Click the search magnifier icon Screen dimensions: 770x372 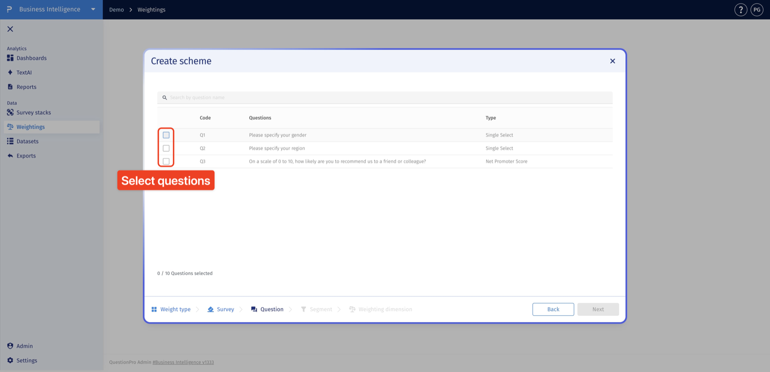[165, 98]
